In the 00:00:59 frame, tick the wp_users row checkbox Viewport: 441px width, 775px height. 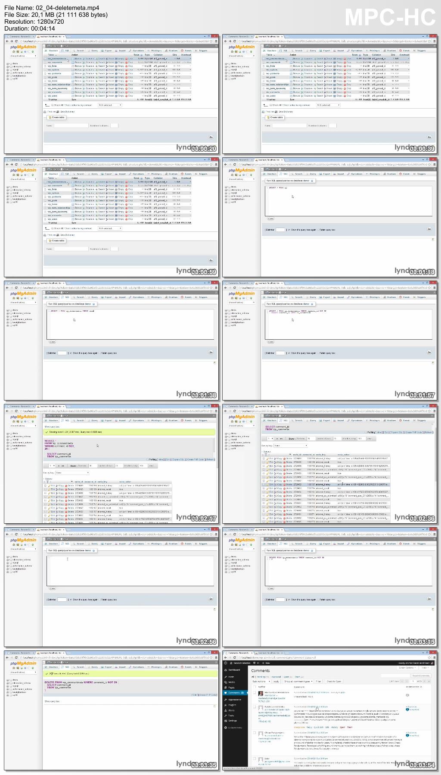point(46,219)
